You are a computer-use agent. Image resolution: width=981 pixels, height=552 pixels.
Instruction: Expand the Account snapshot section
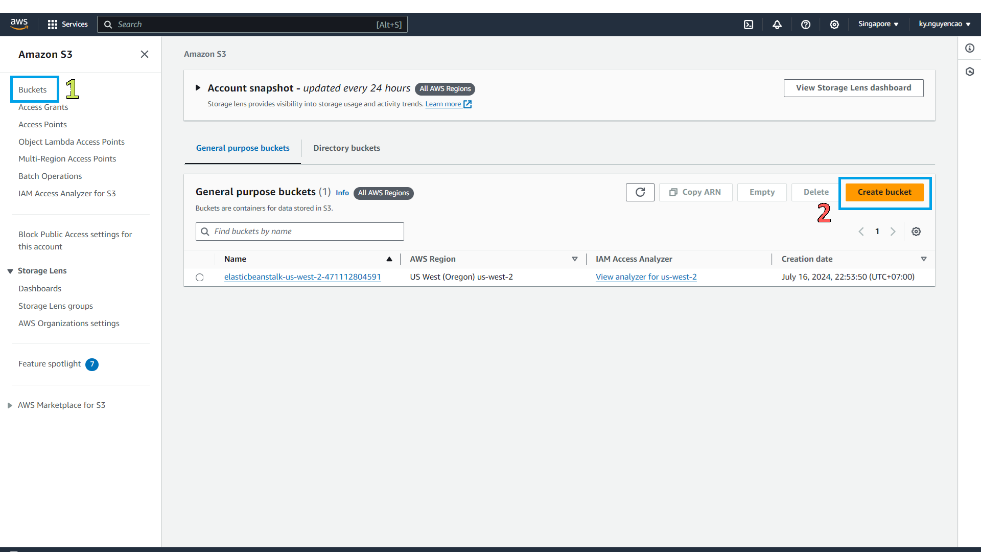click(x=198, y=87)
